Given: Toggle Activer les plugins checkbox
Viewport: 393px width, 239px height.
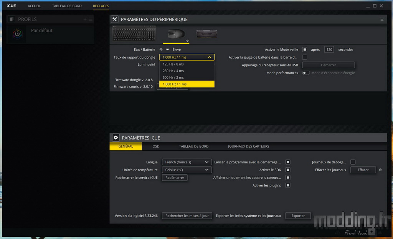Looking at the screenshot, I should coord(288,185).
